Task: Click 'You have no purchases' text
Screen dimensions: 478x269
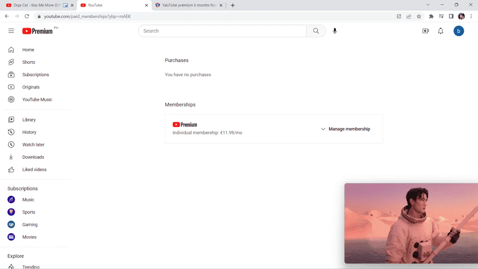Action: click(188, 75)
